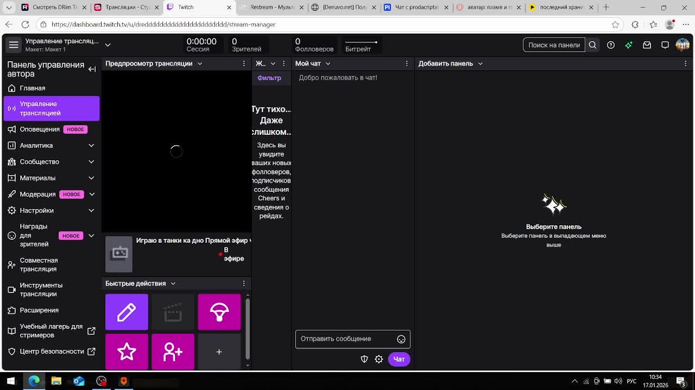Click the stream category thumbnail
This screenshot has height=390, width=695.
coord(119,254)
